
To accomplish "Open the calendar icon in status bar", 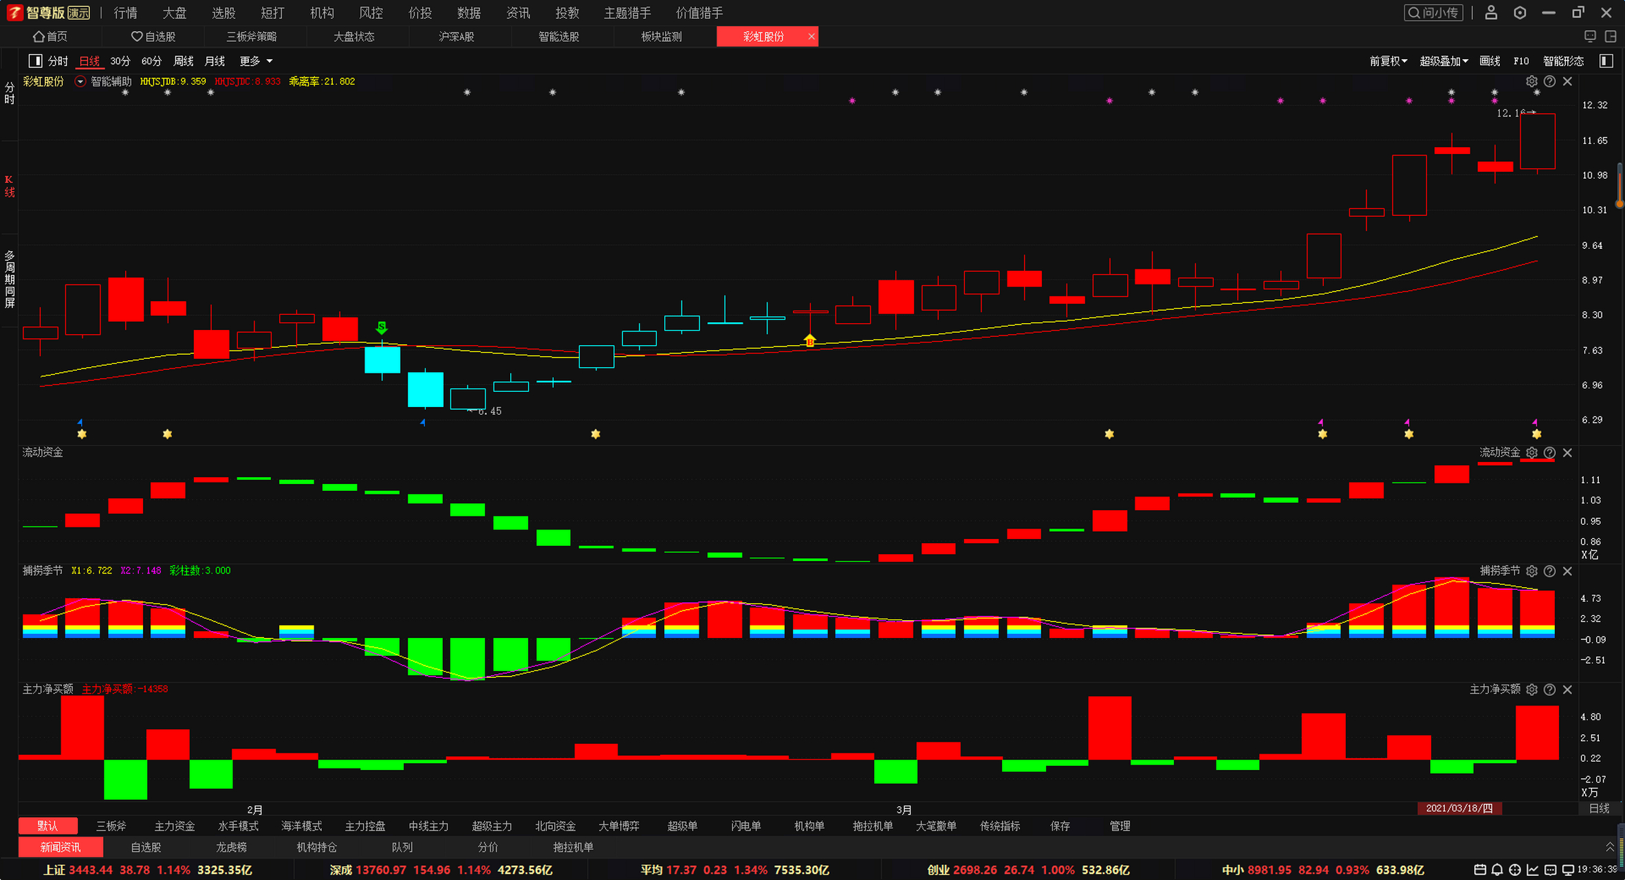I will [x=1480, y=870].
